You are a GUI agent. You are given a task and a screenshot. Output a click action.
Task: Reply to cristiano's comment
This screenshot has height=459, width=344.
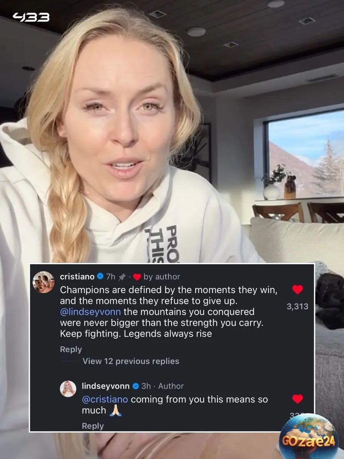tap(71, 349)
